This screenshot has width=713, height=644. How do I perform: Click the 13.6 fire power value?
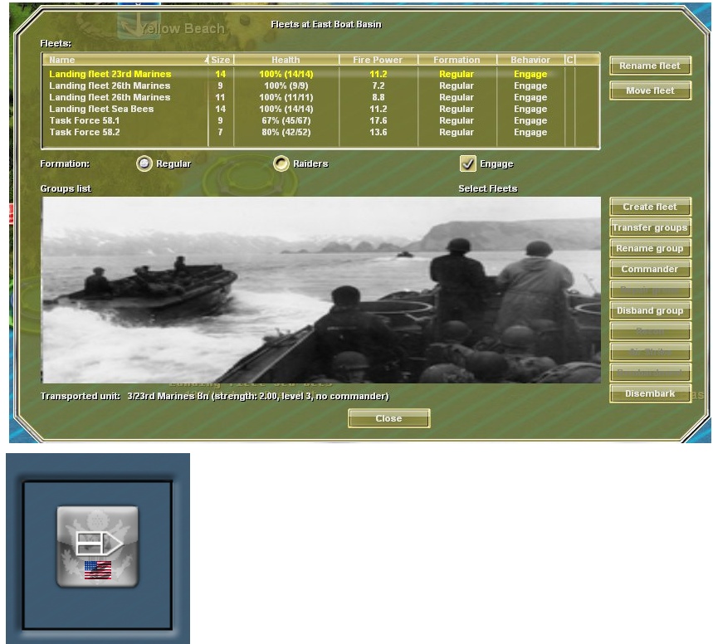coord(378,132)
